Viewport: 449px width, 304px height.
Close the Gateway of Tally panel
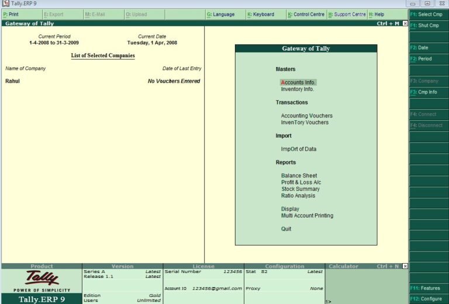pyautogui.click(x=405, y=23)
